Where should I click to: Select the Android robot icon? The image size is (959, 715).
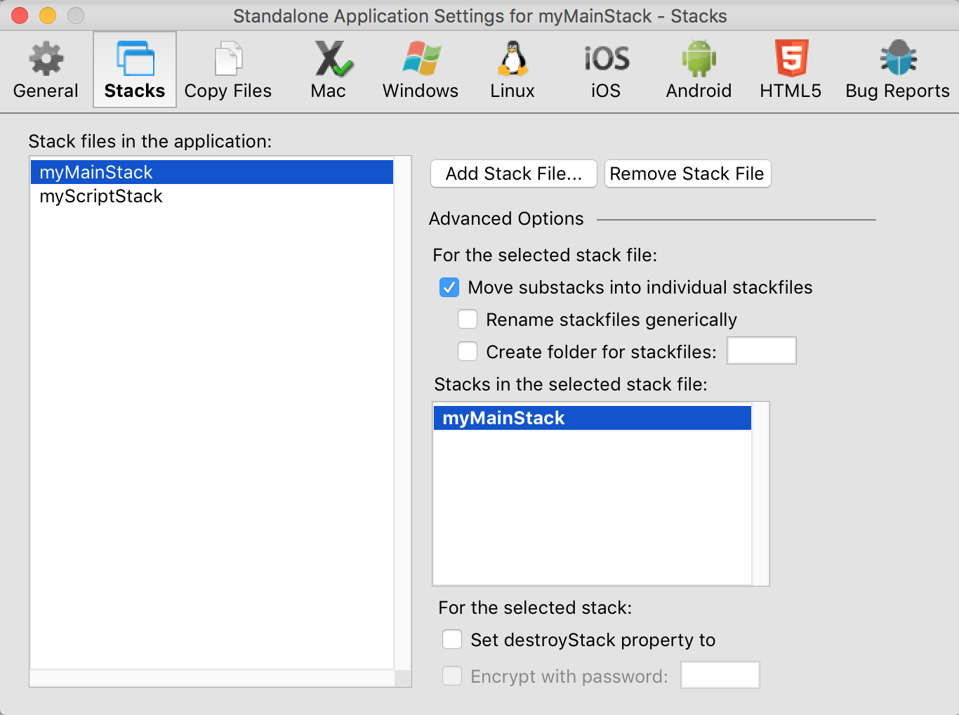point(699,59)
